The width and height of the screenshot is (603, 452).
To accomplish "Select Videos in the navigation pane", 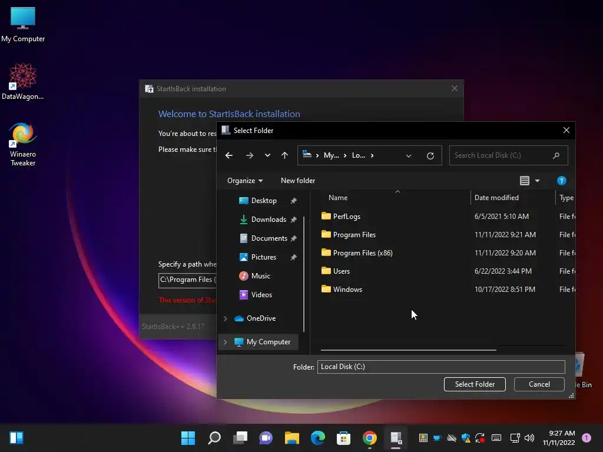I will click(x=261, y=295).
